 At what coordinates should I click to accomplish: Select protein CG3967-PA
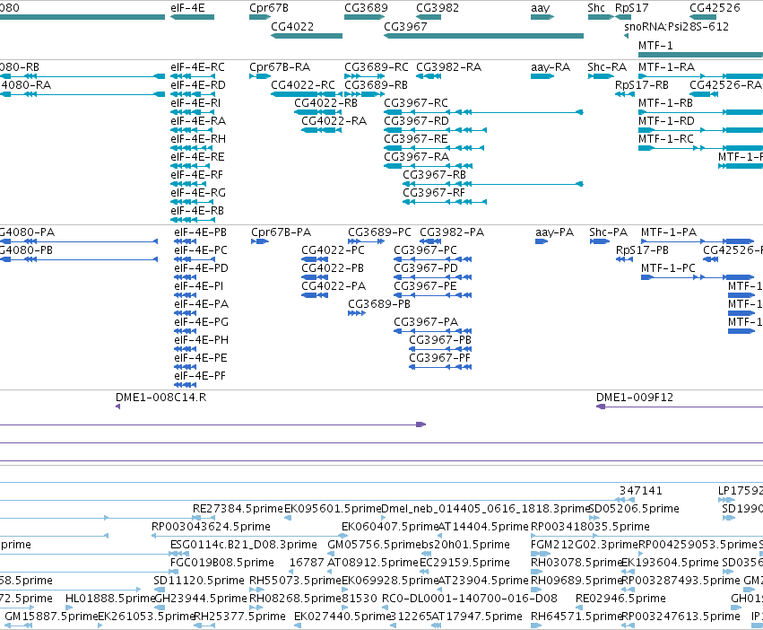point(426,322)
